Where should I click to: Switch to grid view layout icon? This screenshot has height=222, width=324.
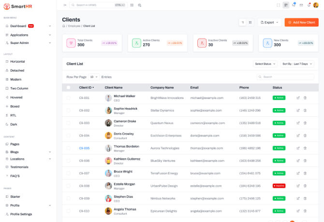tap(250, 22)
